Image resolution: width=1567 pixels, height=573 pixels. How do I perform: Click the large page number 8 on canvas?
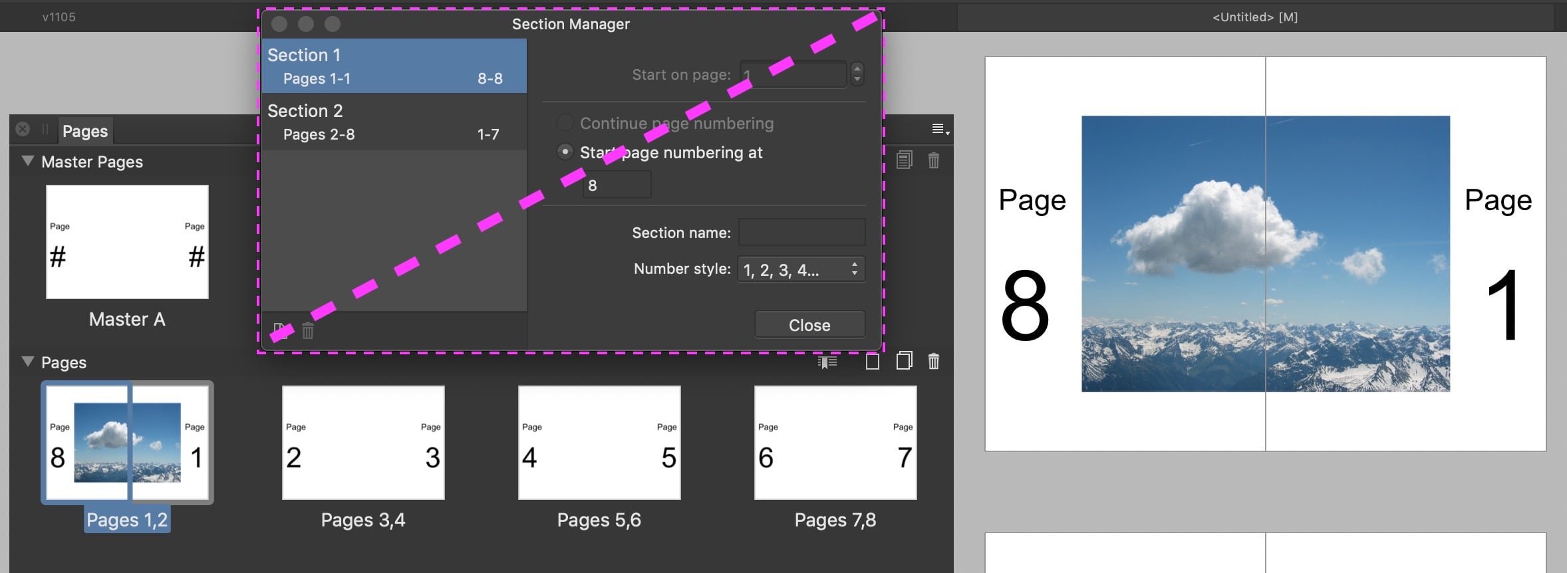(x=1025, y=306)
